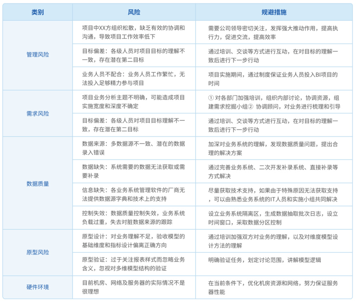Click the 信息缺失 risk cell

pyautogui.click(x=134, y=194)
